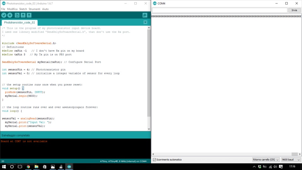Minimize the Arduino IDE window

pyautogui.click(x=126, y=3)
